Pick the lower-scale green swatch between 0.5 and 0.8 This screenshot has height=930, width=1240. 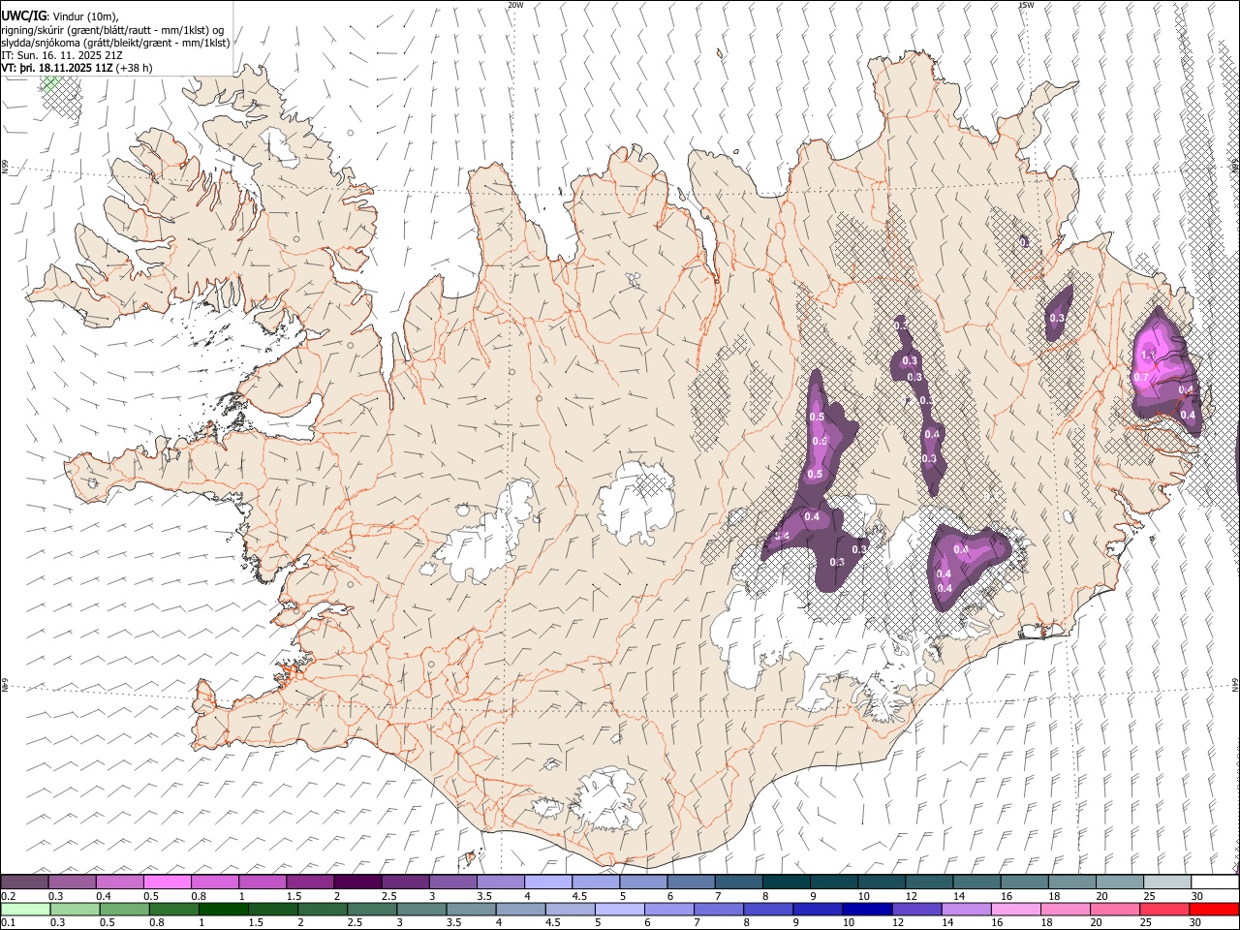click(x=124, y=910)
